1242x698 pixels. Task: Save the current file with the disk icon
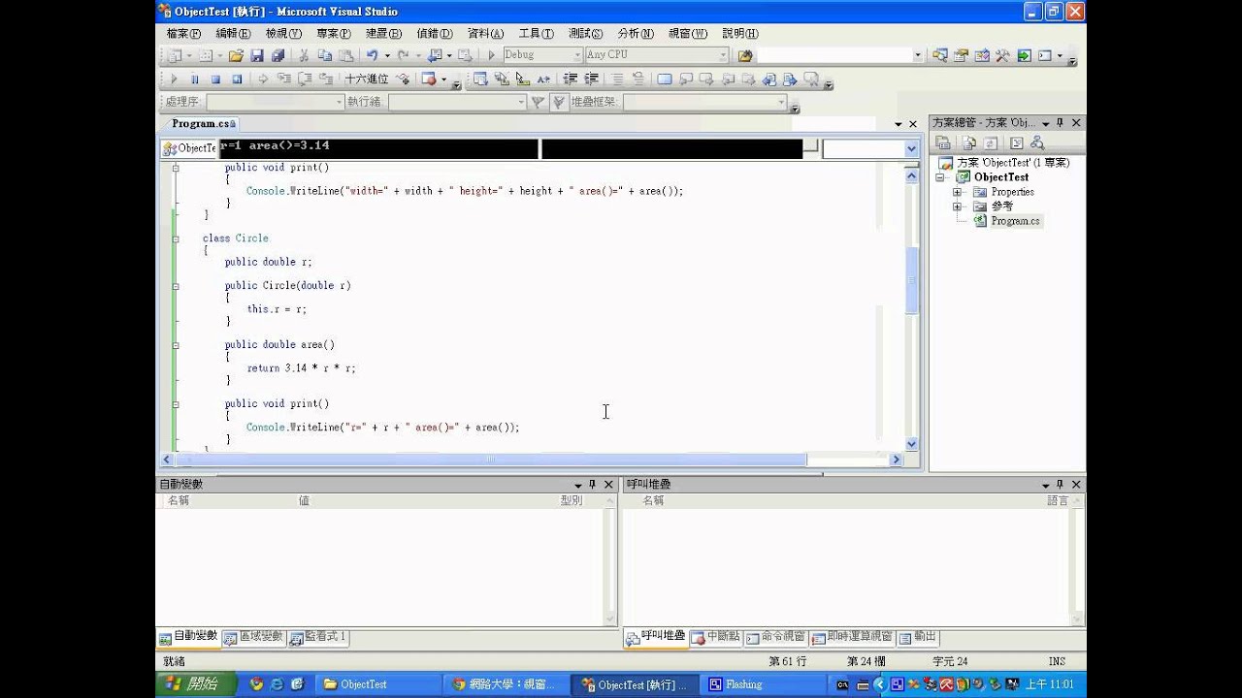pos(256,55)
